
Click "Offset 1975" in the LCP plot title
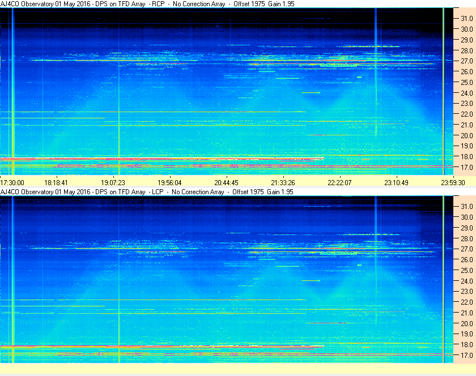pos(248,192)
